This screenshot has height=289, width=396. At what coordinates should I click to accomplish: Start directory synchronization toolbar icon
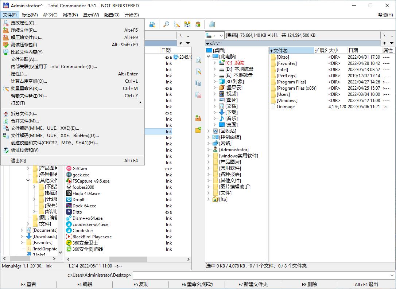pyautogui.click(x=187, y=24)
